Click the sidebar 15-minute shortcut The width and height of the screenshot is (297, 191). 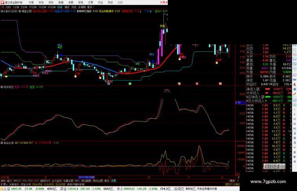295,119
